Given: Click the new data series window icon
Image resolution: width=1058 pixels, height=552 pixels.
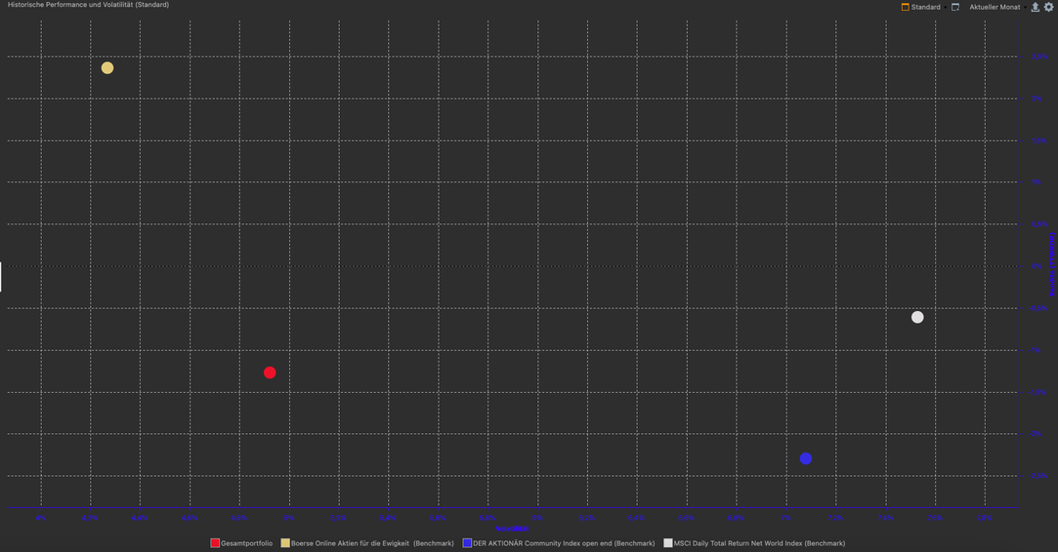Looking at the screenshot, I should [955, 7].
